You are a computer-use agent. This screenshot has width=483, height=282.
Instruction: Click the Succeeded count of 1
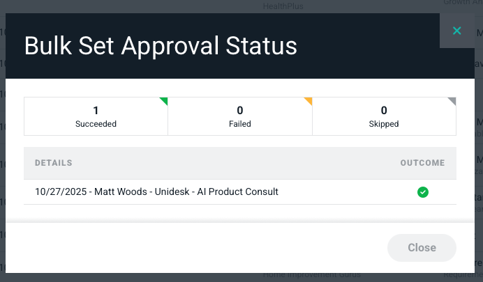click(96, 110)
